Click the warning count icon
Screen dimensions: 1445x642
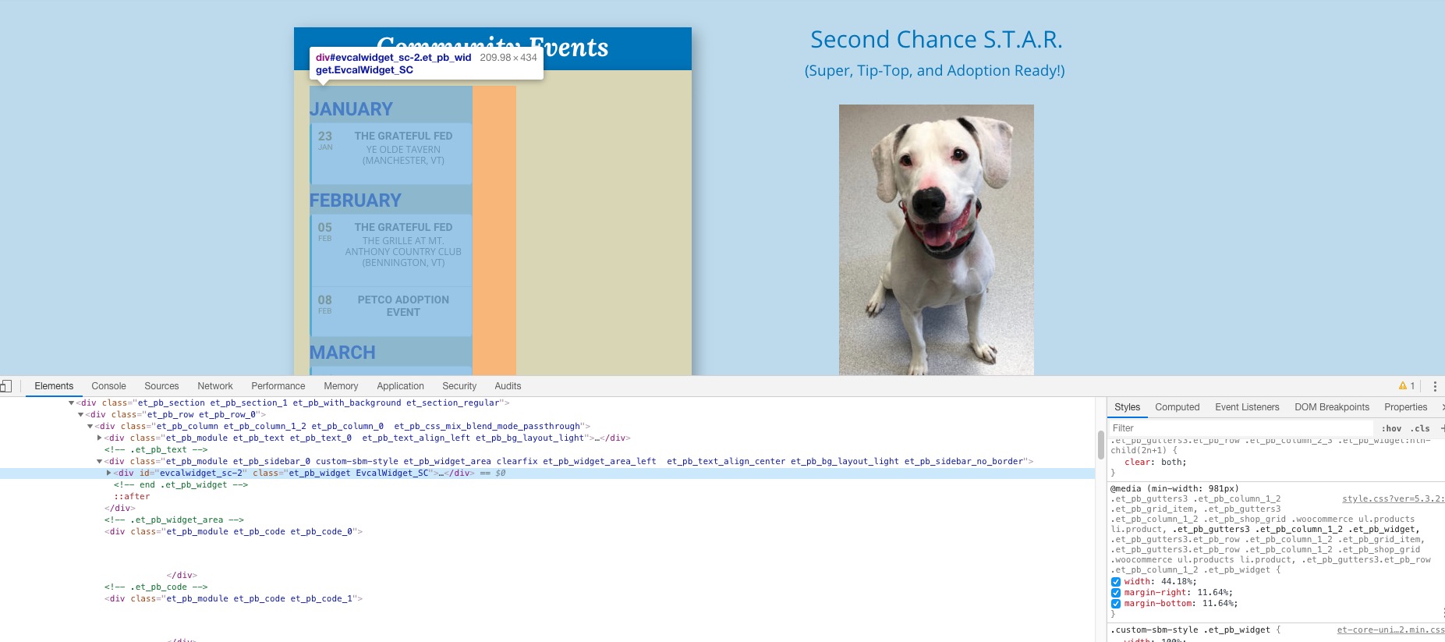1407,386
